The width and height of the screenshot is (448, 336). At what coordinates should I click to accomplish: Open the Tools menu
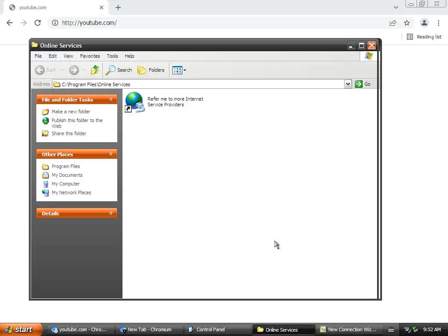point(112,56)
